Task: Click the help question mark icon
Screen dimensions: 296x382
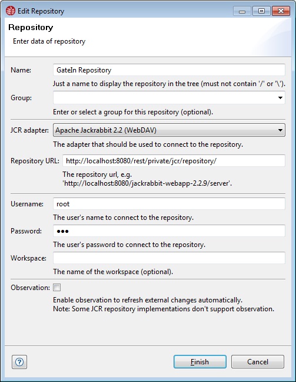Action: click(x=19, y=362)
